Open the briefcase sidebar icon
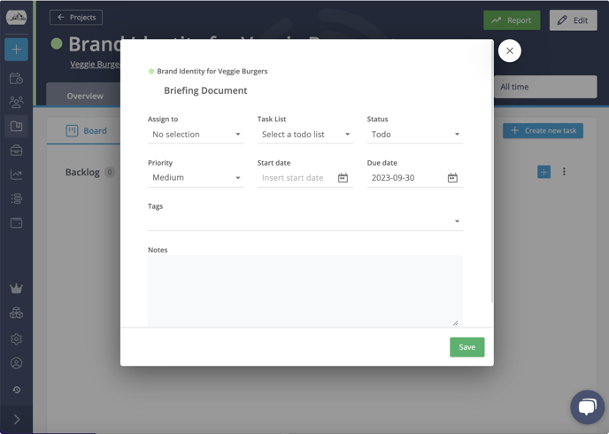 point(16,151)
